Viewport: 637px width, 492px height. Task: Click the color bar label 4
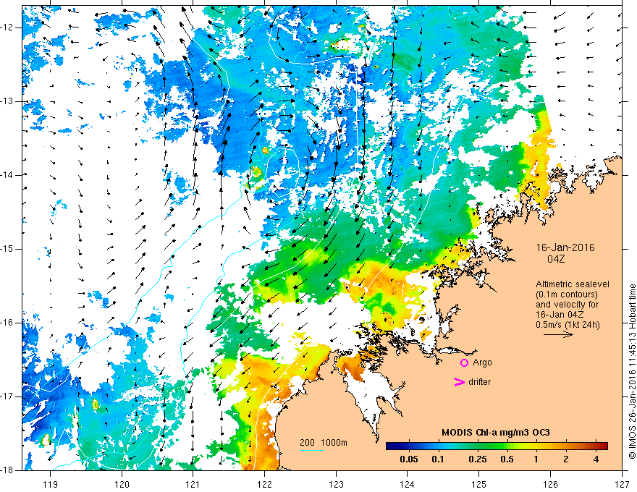click(x=596, y=459)
